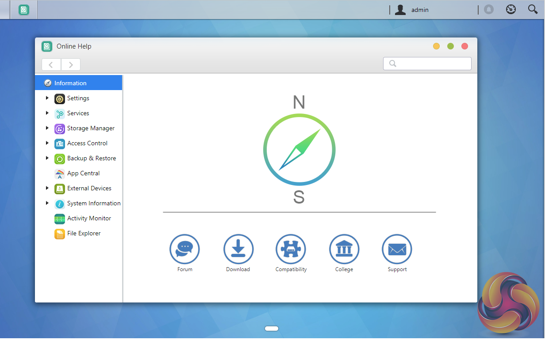Image resolution: width=545 pixels, height=340 pixels.
Task: Click the Forum link text
Action: [x=185, y=269]
